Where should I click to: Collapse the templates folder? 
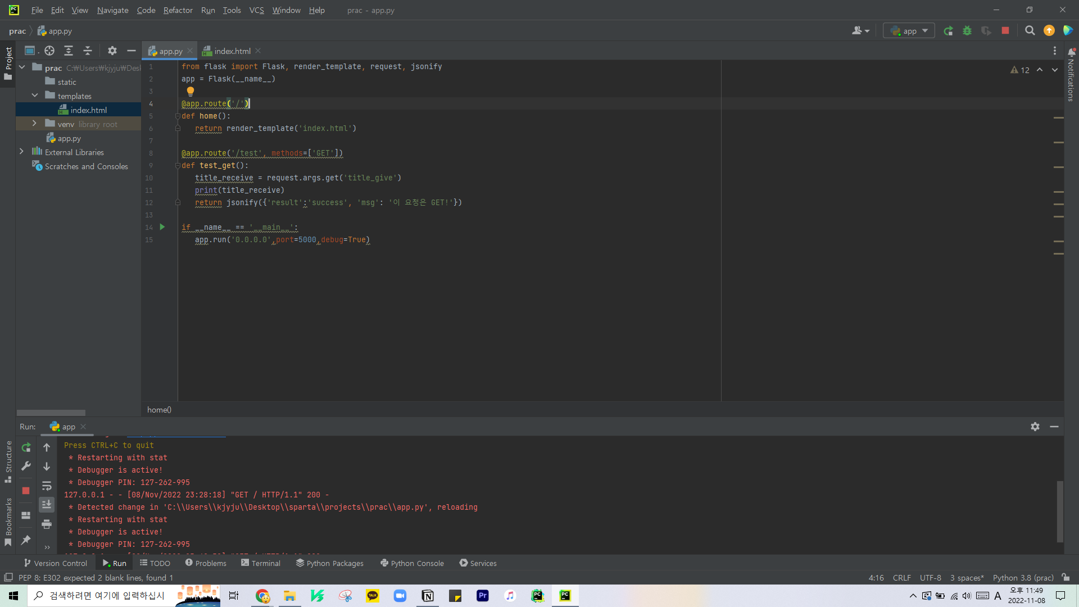pos(35,96)
